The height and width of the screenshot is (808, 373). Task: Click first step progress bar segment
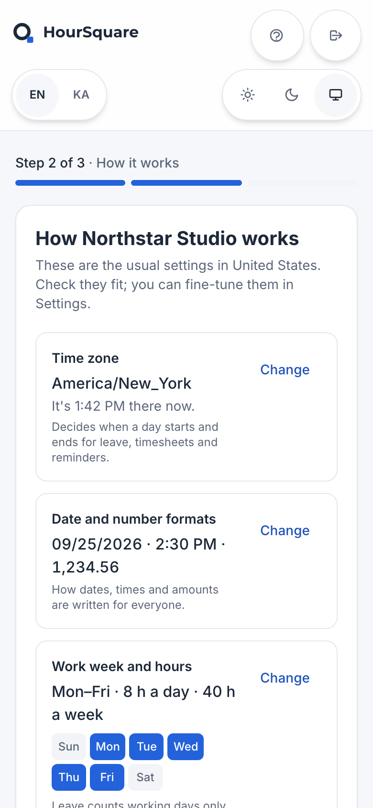pos(70,183)
